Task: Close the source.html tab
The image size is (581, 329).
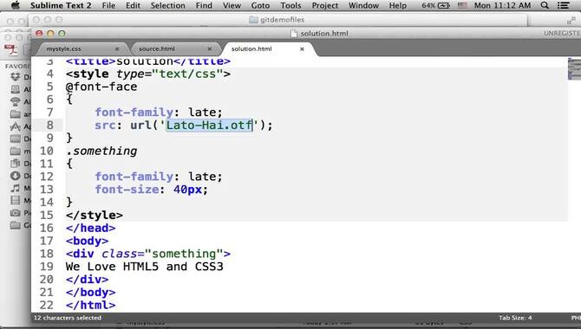Action: tap(210, 48)
